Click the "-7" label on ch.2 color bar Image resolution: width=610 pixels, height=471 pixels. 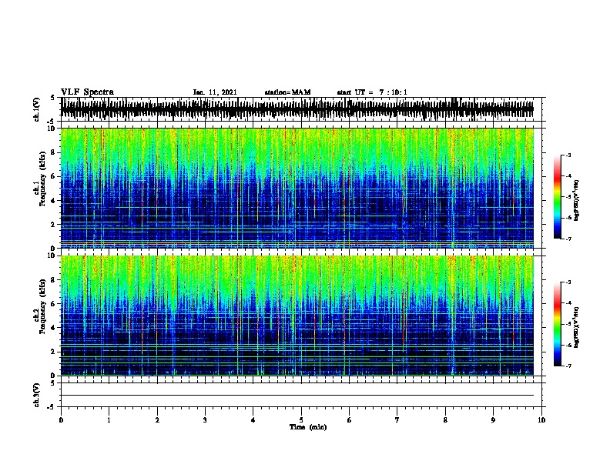point(568,366)
